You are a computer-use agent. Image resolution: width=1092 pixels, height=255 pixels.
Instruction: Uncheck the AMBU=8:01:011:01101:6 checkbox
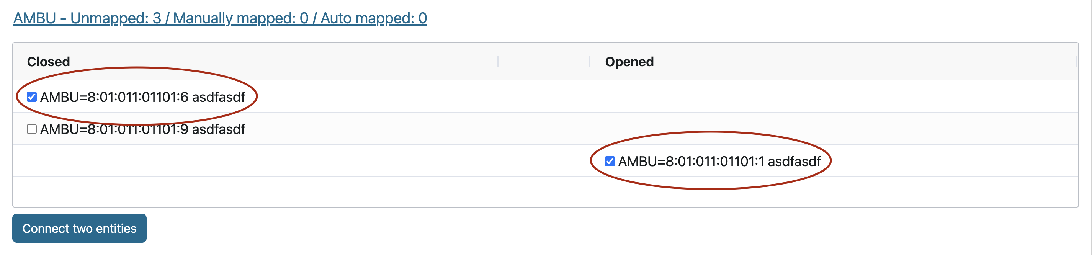[x=32, y=97]
